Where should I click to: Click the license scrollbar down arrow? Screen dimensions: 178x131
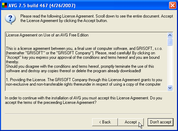[x=170, y=88]
